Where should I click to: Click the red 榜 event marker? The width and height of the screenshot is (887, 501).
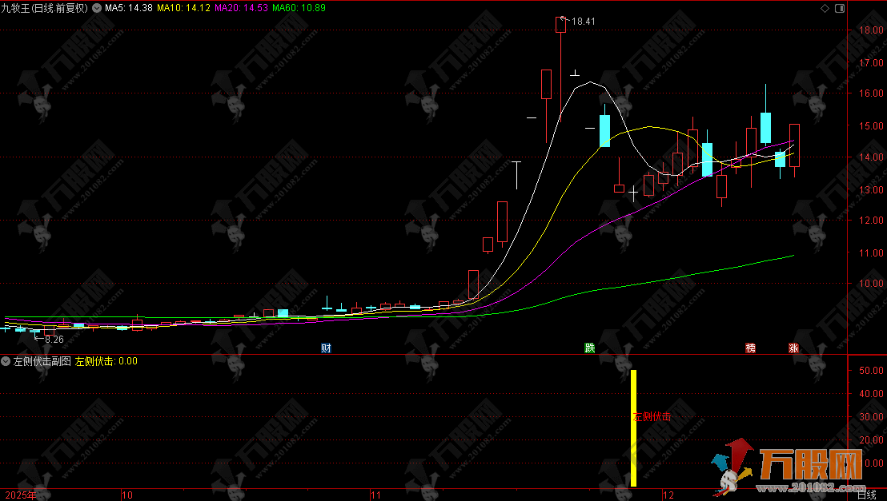(x=751, y=348)
